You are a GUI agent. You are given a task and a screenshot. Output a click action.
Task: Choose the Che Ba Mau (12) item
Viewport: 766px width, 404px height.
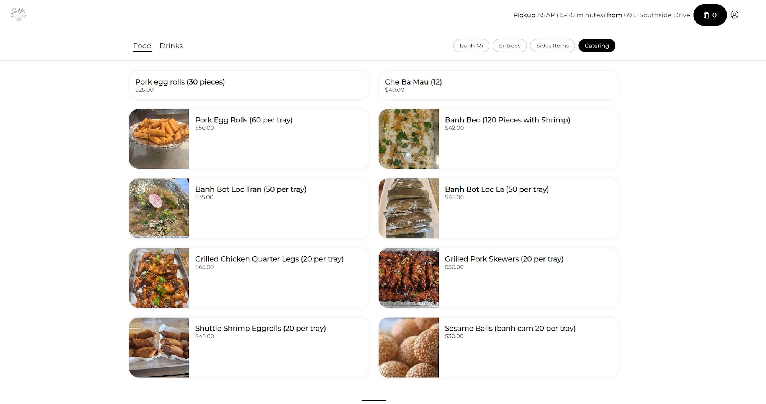[x=498, y=85]
